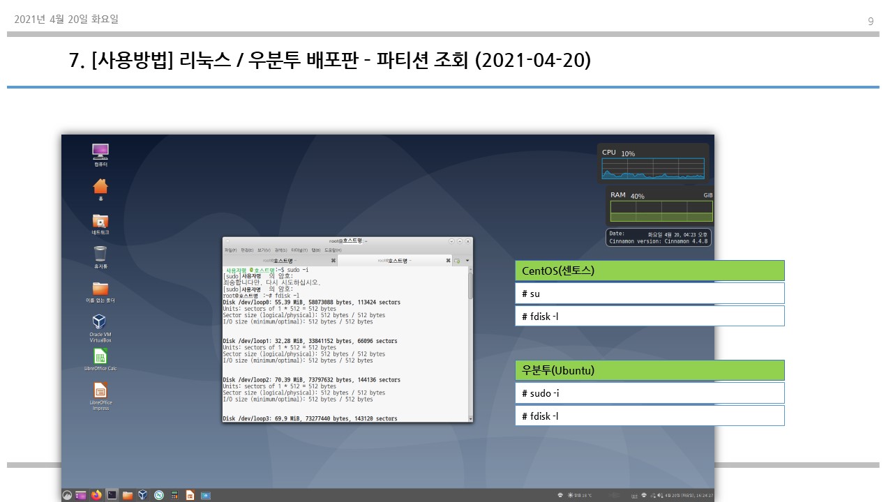This screenshot has width=893, height=502.
Task: Expand the terminal tab list dropdown arrow
Action: coord(467,261)
